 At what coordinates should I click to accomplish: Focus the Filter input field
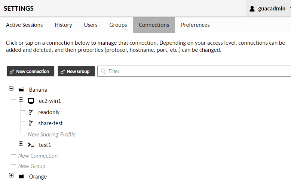click(194, 71)
